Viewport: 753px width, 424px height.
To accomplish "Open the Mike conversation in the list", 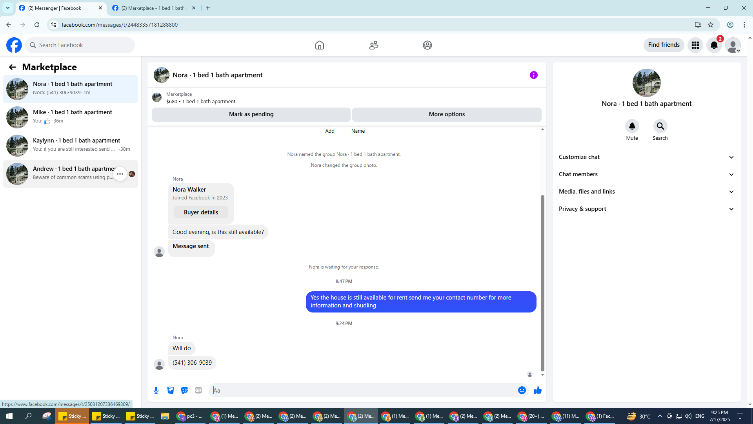I will 71,117.
